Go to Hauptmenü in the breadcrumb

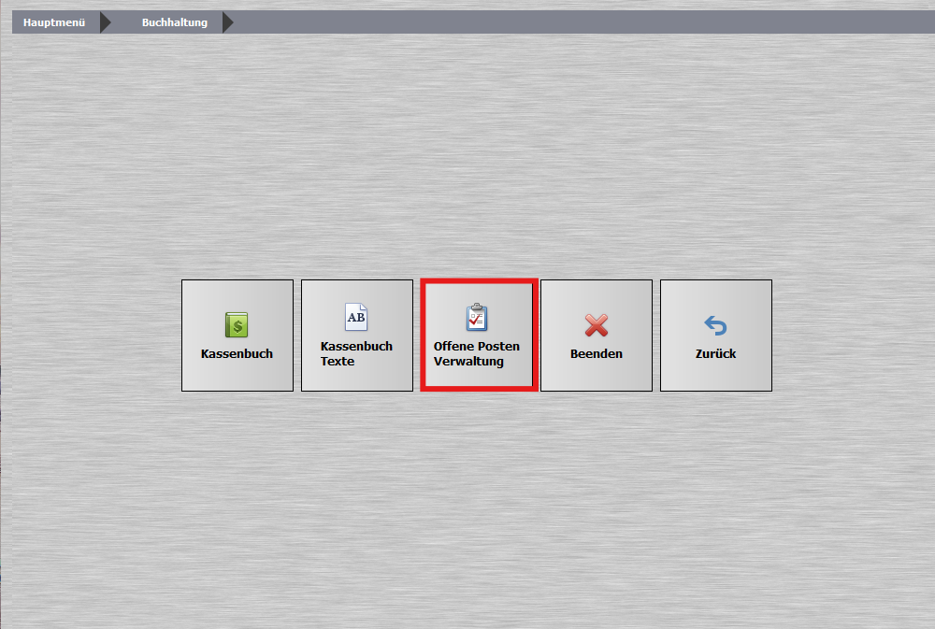click(54, 22)
